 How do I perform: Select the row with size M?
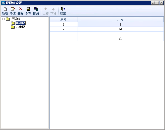coord(121,29)
